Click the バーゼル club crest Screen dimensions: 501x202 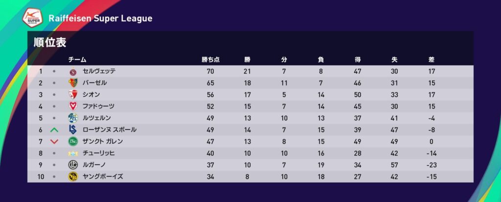72,83
